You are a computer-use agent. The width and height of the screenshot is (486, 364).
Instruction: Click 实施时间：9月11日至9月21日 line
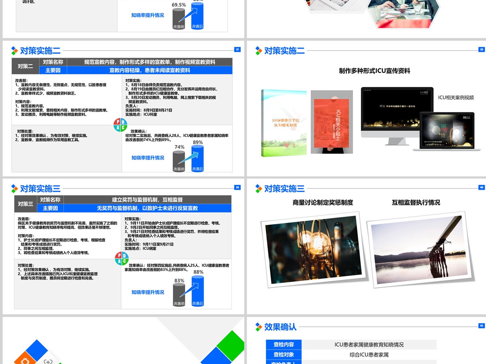tap(149, 244)
